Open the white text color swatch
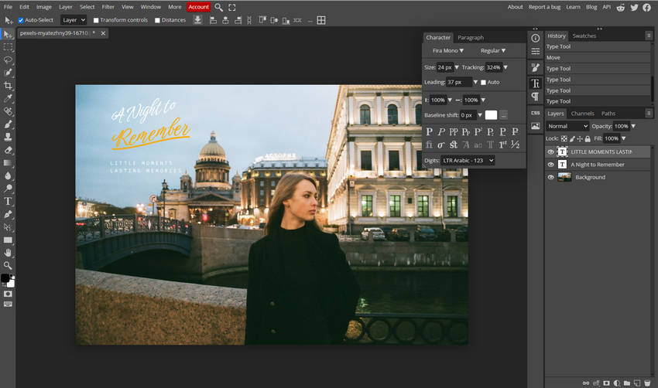 click(x=491, y=115)
